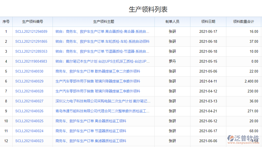Open record SCLL2021040028
262x147 pixels.
tap(29, 91)
